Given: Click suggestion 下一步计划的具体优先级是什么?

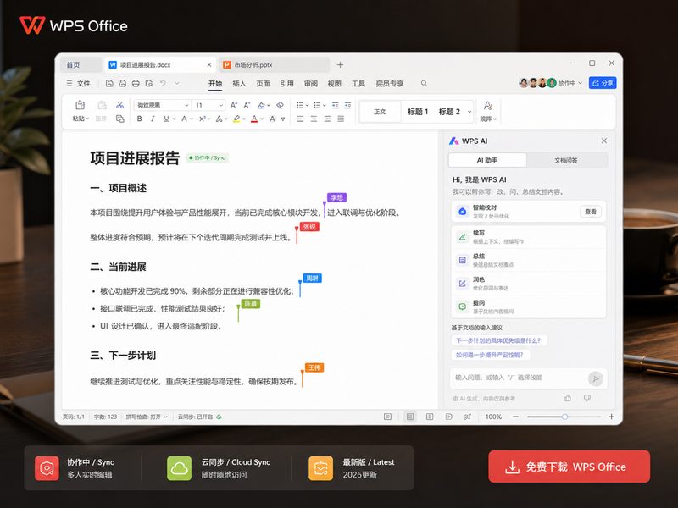Looking at the screenshot, I should point(498,340).
